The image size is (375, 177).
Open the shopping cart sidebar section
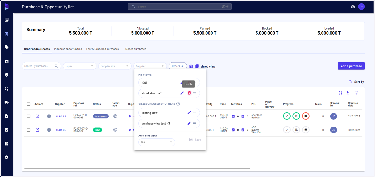[x=7, y=34]
